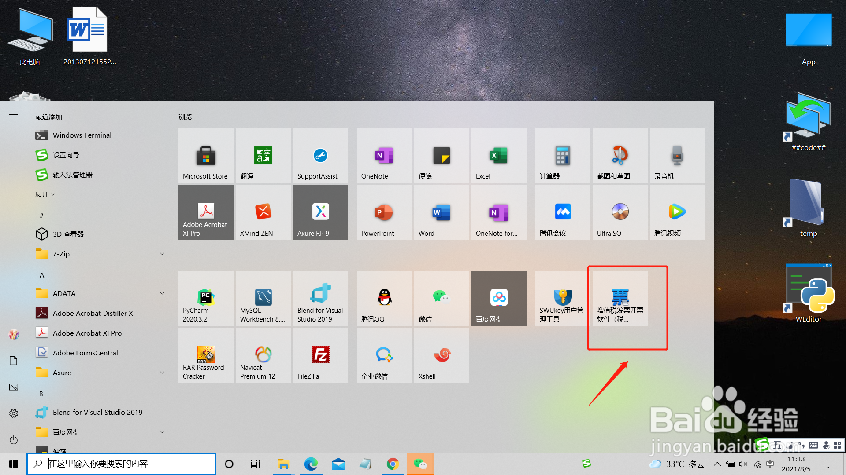This screenshot has width=846, height=475.
Task: Click the muted volume tray icon
Action: pyautogui.click(x=744, y=464)
